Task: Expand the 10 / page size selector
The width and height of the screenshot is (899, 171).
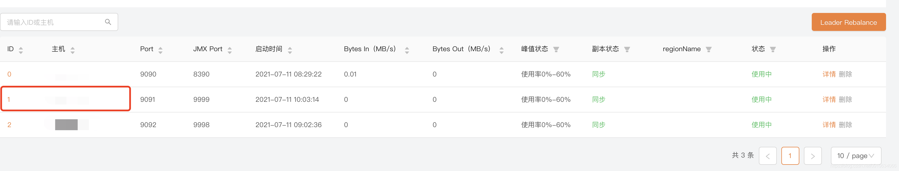Action: pos(856,156)
